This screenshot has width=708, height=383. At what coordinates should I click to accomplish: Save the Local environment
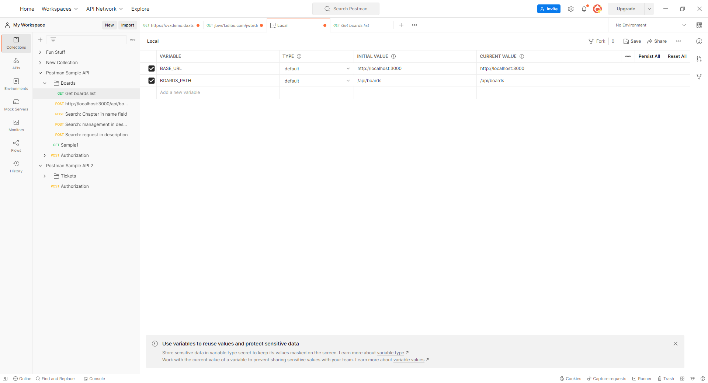[x=632, y=41]
